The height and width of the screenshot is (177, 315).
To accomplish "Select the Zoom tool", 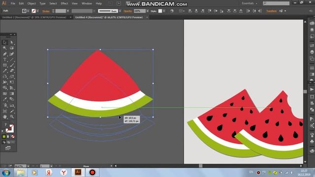I will [12, 117].
